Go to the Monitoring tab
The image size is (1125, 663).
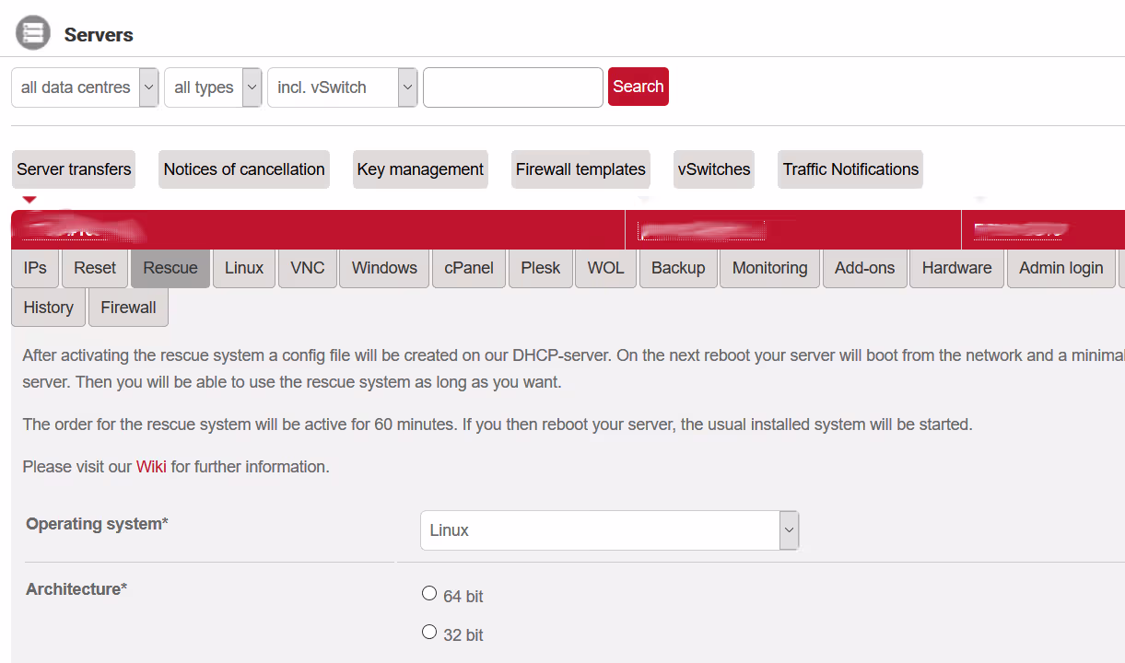coord(769,268)
